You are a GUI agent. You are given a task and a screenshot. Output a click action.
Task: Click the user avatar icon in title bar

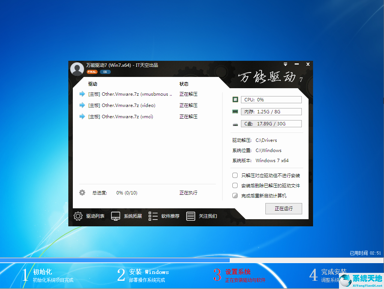point(77,69)
